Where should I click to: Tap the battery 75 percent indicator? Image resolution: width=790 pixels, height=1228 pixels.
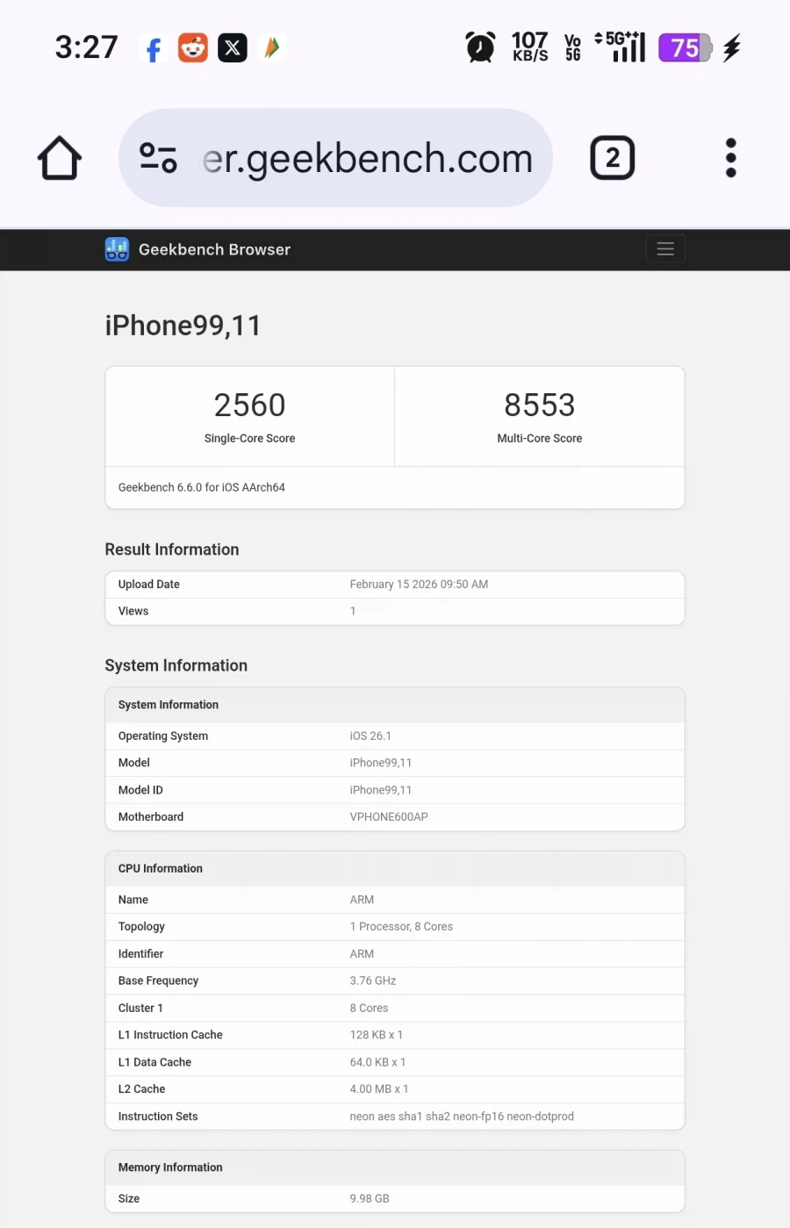(686, 47)
